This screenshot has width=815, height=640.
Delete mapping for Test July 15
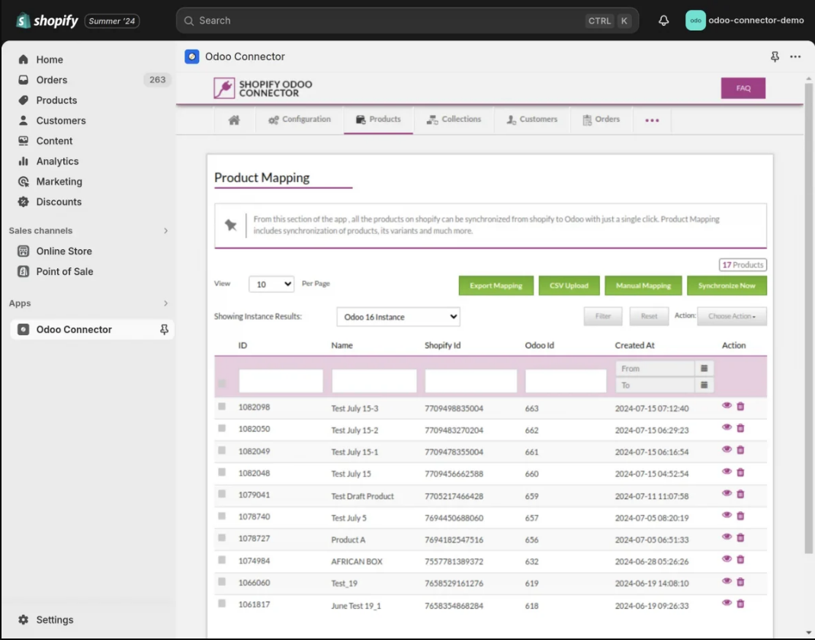click(740, 472)
